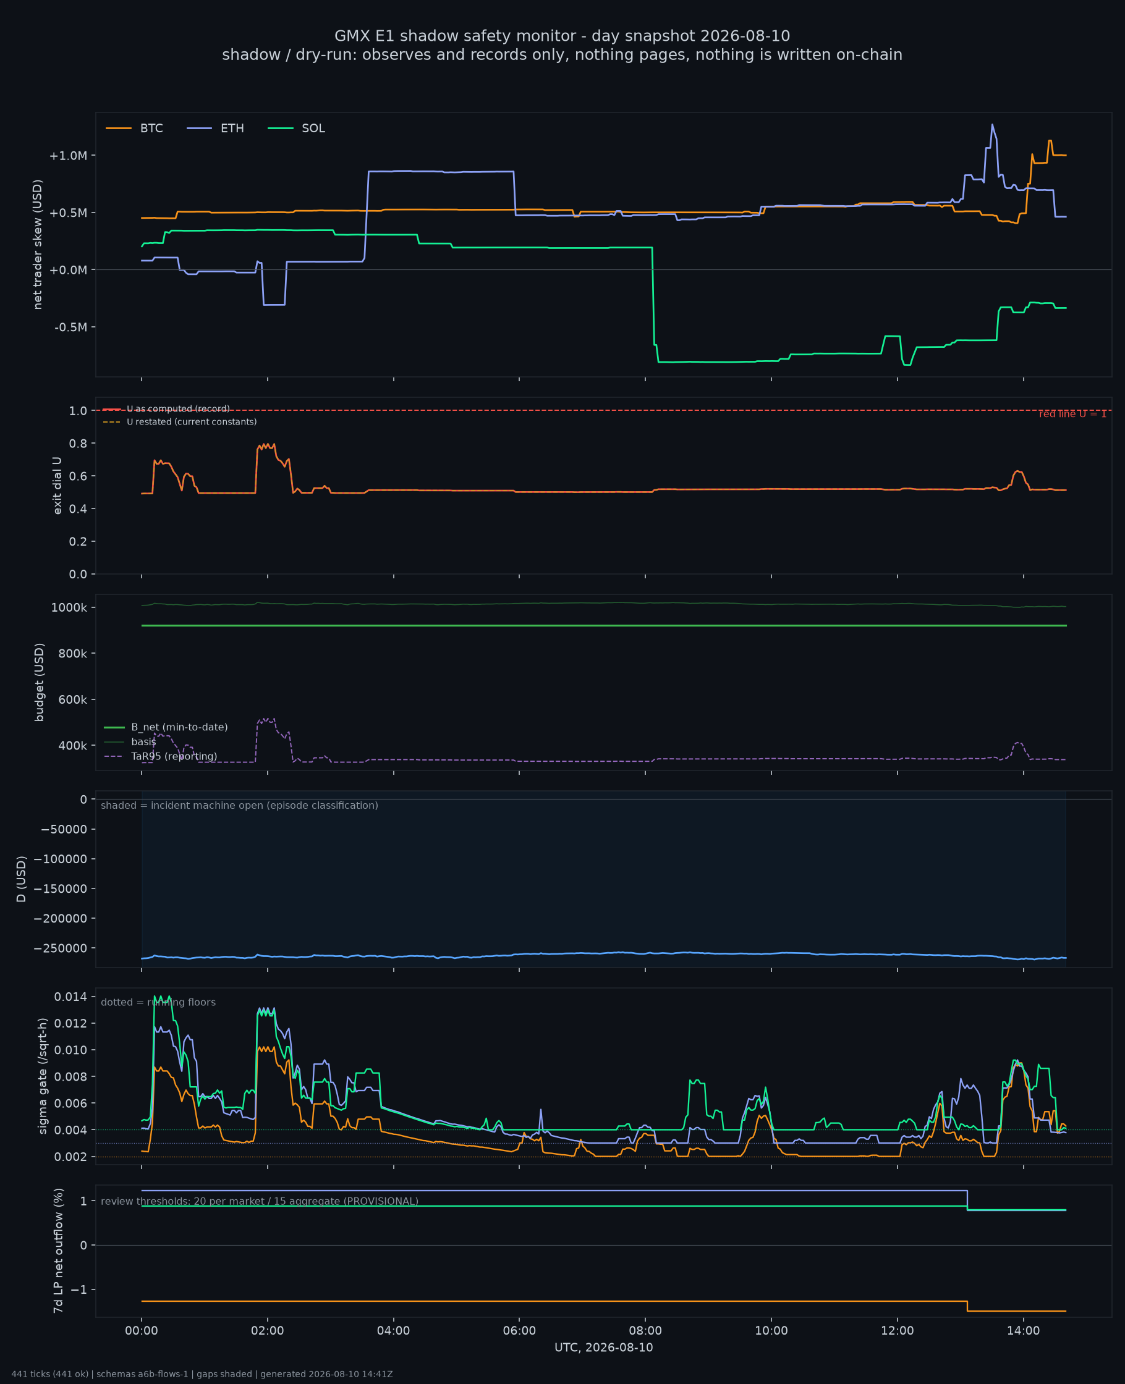
Task: Click the "04:00" time axis tick
Action: [x=393, y=1331]
